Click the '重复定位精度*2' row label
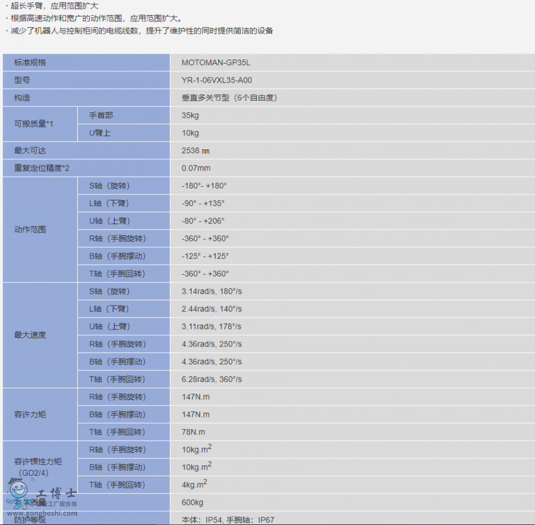 pos(42,168)
